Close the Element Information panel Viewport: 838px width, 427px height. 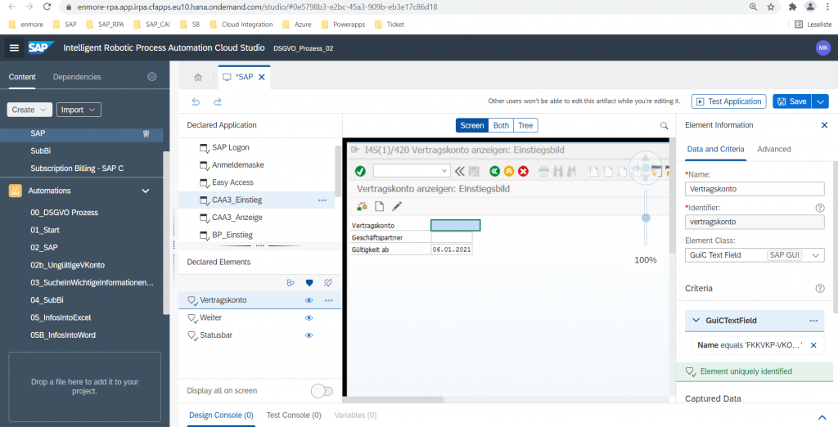coord(824,125)
